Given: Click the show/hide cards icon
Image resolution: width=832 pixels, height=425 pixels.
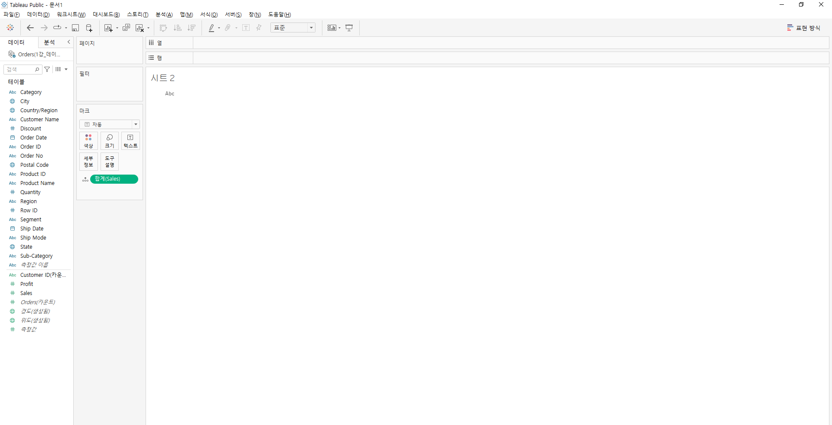Looking at the screenshot, I should coord(331,28).
